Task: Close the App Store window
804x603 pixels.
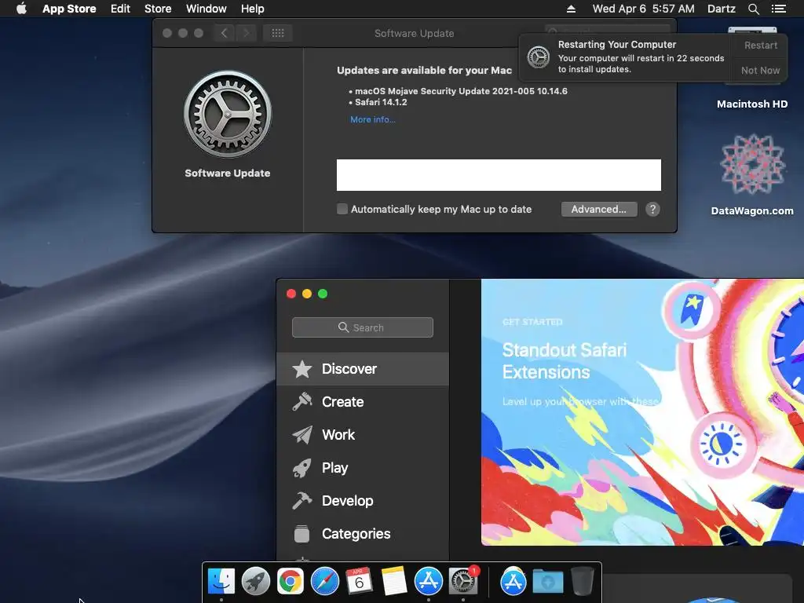Action: [x=291, y=294]
